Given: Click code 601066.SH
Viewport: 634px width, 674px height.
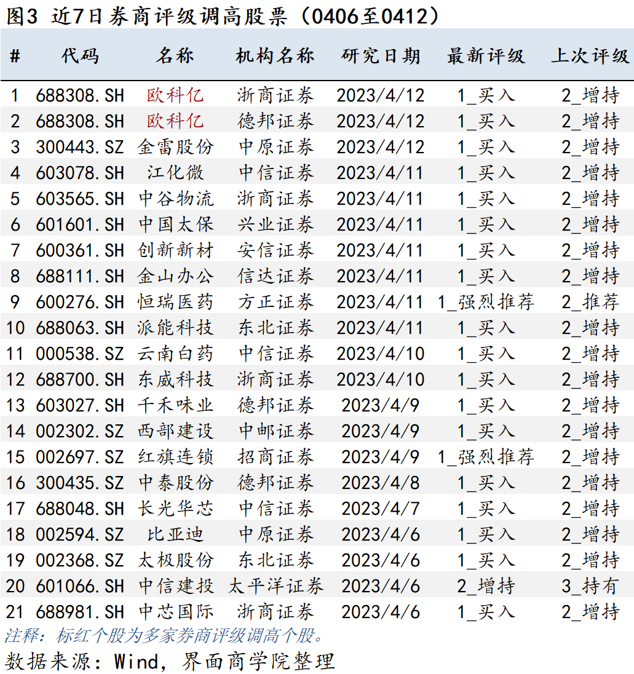Looking at the screenshot, I should point(80,586).
